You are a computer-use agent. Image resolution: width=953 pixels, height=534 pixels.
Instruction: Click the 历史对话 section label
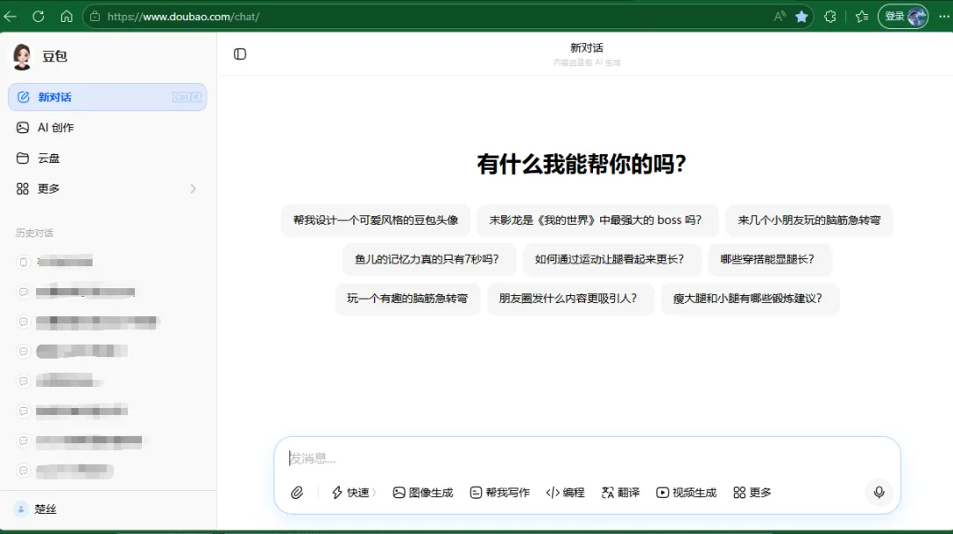click(x=34, y=233)
